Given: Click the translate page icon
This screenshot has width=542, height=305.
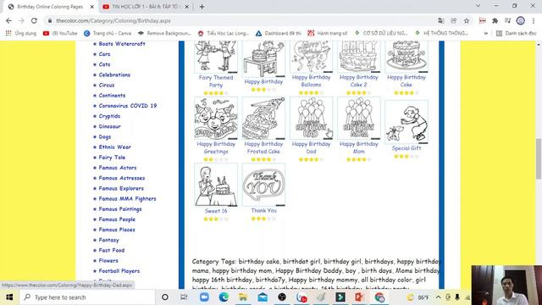Looking at the screenshot, I should point(440,20).
